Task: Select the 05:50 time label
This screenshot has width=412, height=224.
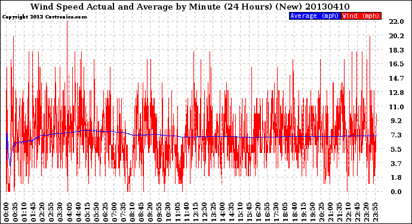Action: (96, 212)
